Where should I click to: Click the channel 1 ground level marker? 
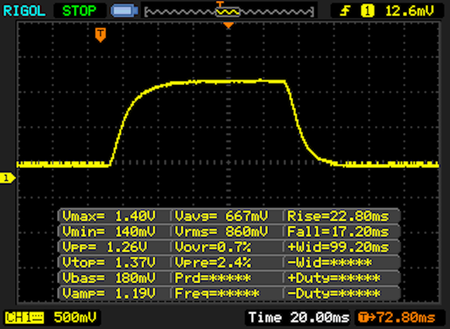7,179
